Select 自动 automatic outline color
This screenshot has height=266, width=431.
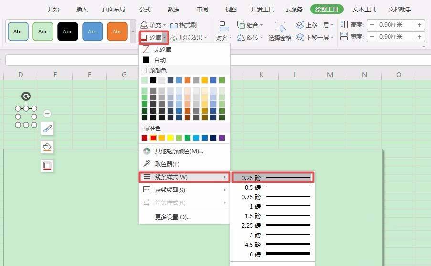[x=184, y=60]
